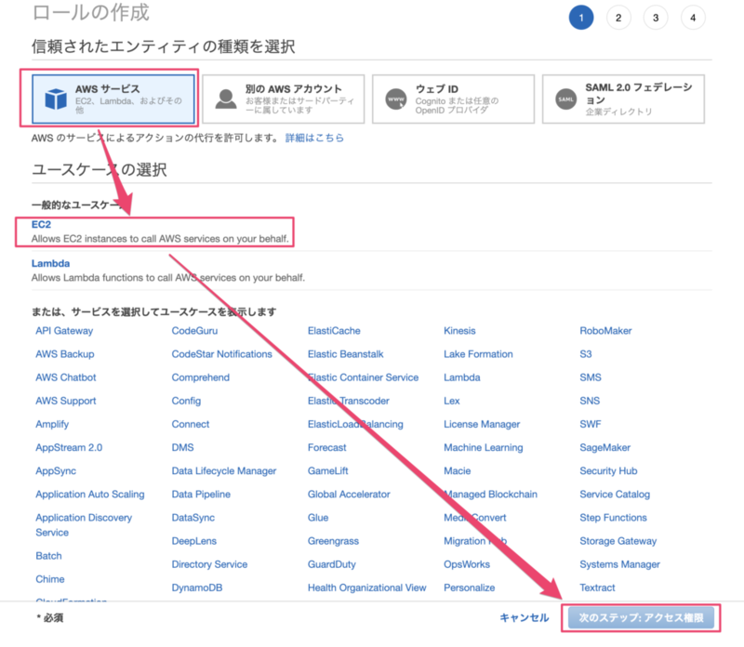The image size is (744, 647).
Task: Select the RoboMaker service
Action: point(606,331)
